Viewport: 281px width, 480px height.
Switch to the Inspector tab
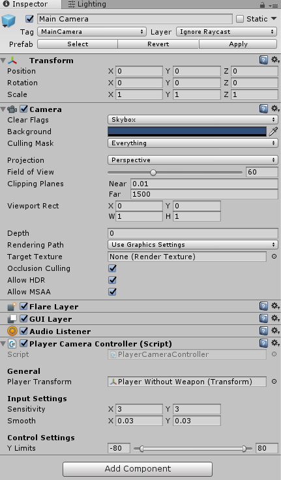[x=30, y=5]
